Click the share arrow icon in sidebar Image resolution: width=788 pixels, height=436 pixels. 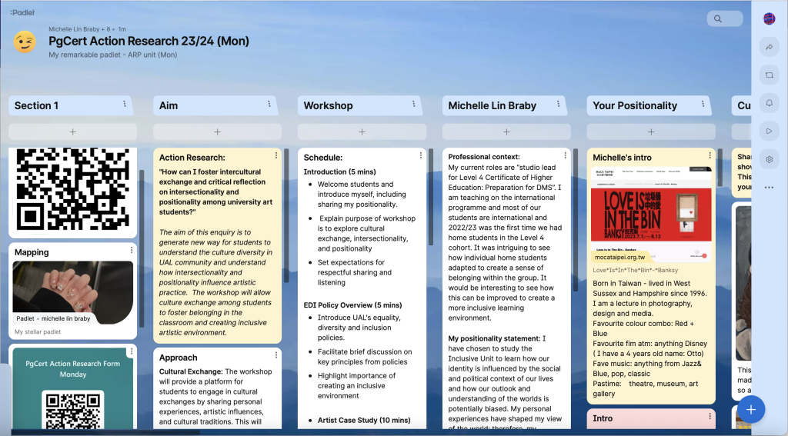(x=769, y=47)
